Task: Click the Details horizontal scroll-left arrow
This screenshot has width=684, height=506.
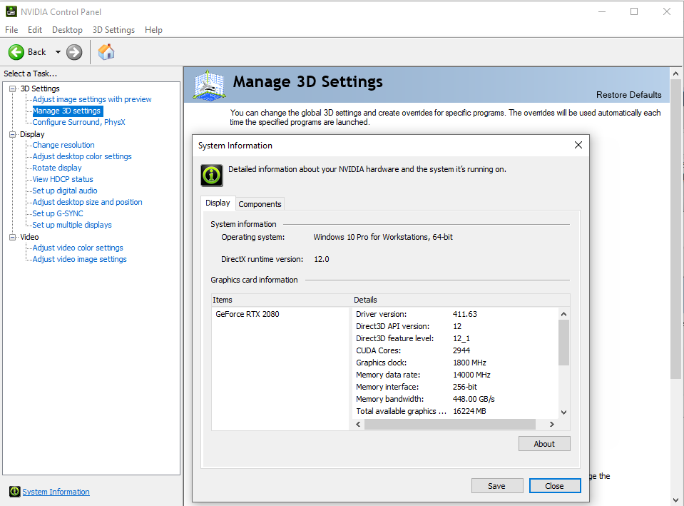Action: [358, 424]
